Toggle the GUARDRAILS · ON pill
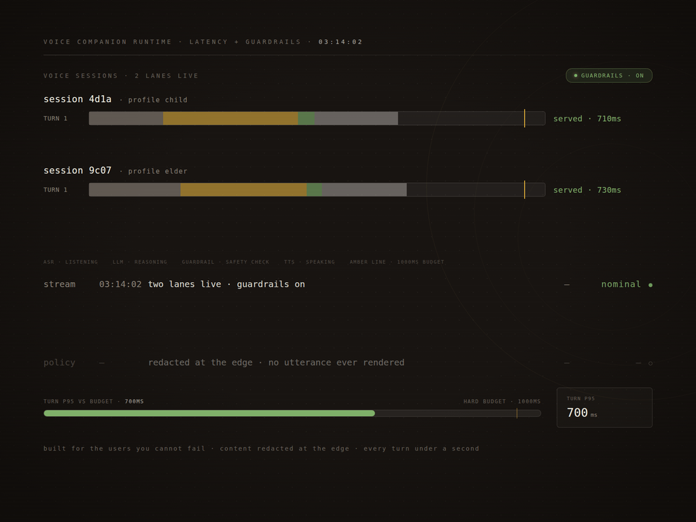 608,75
